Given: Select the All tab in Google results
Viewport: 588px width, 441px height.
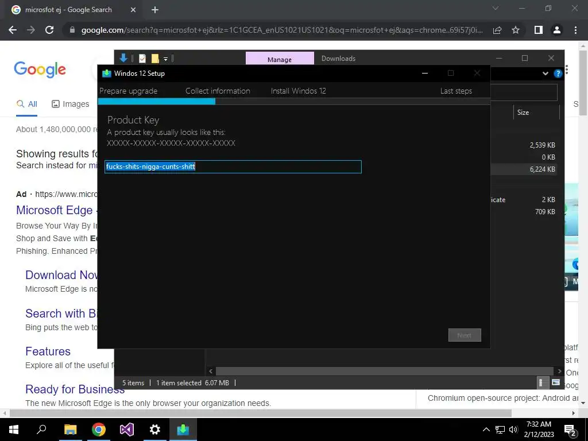Looking at the screenshot, I should click(x=26, y=104).
